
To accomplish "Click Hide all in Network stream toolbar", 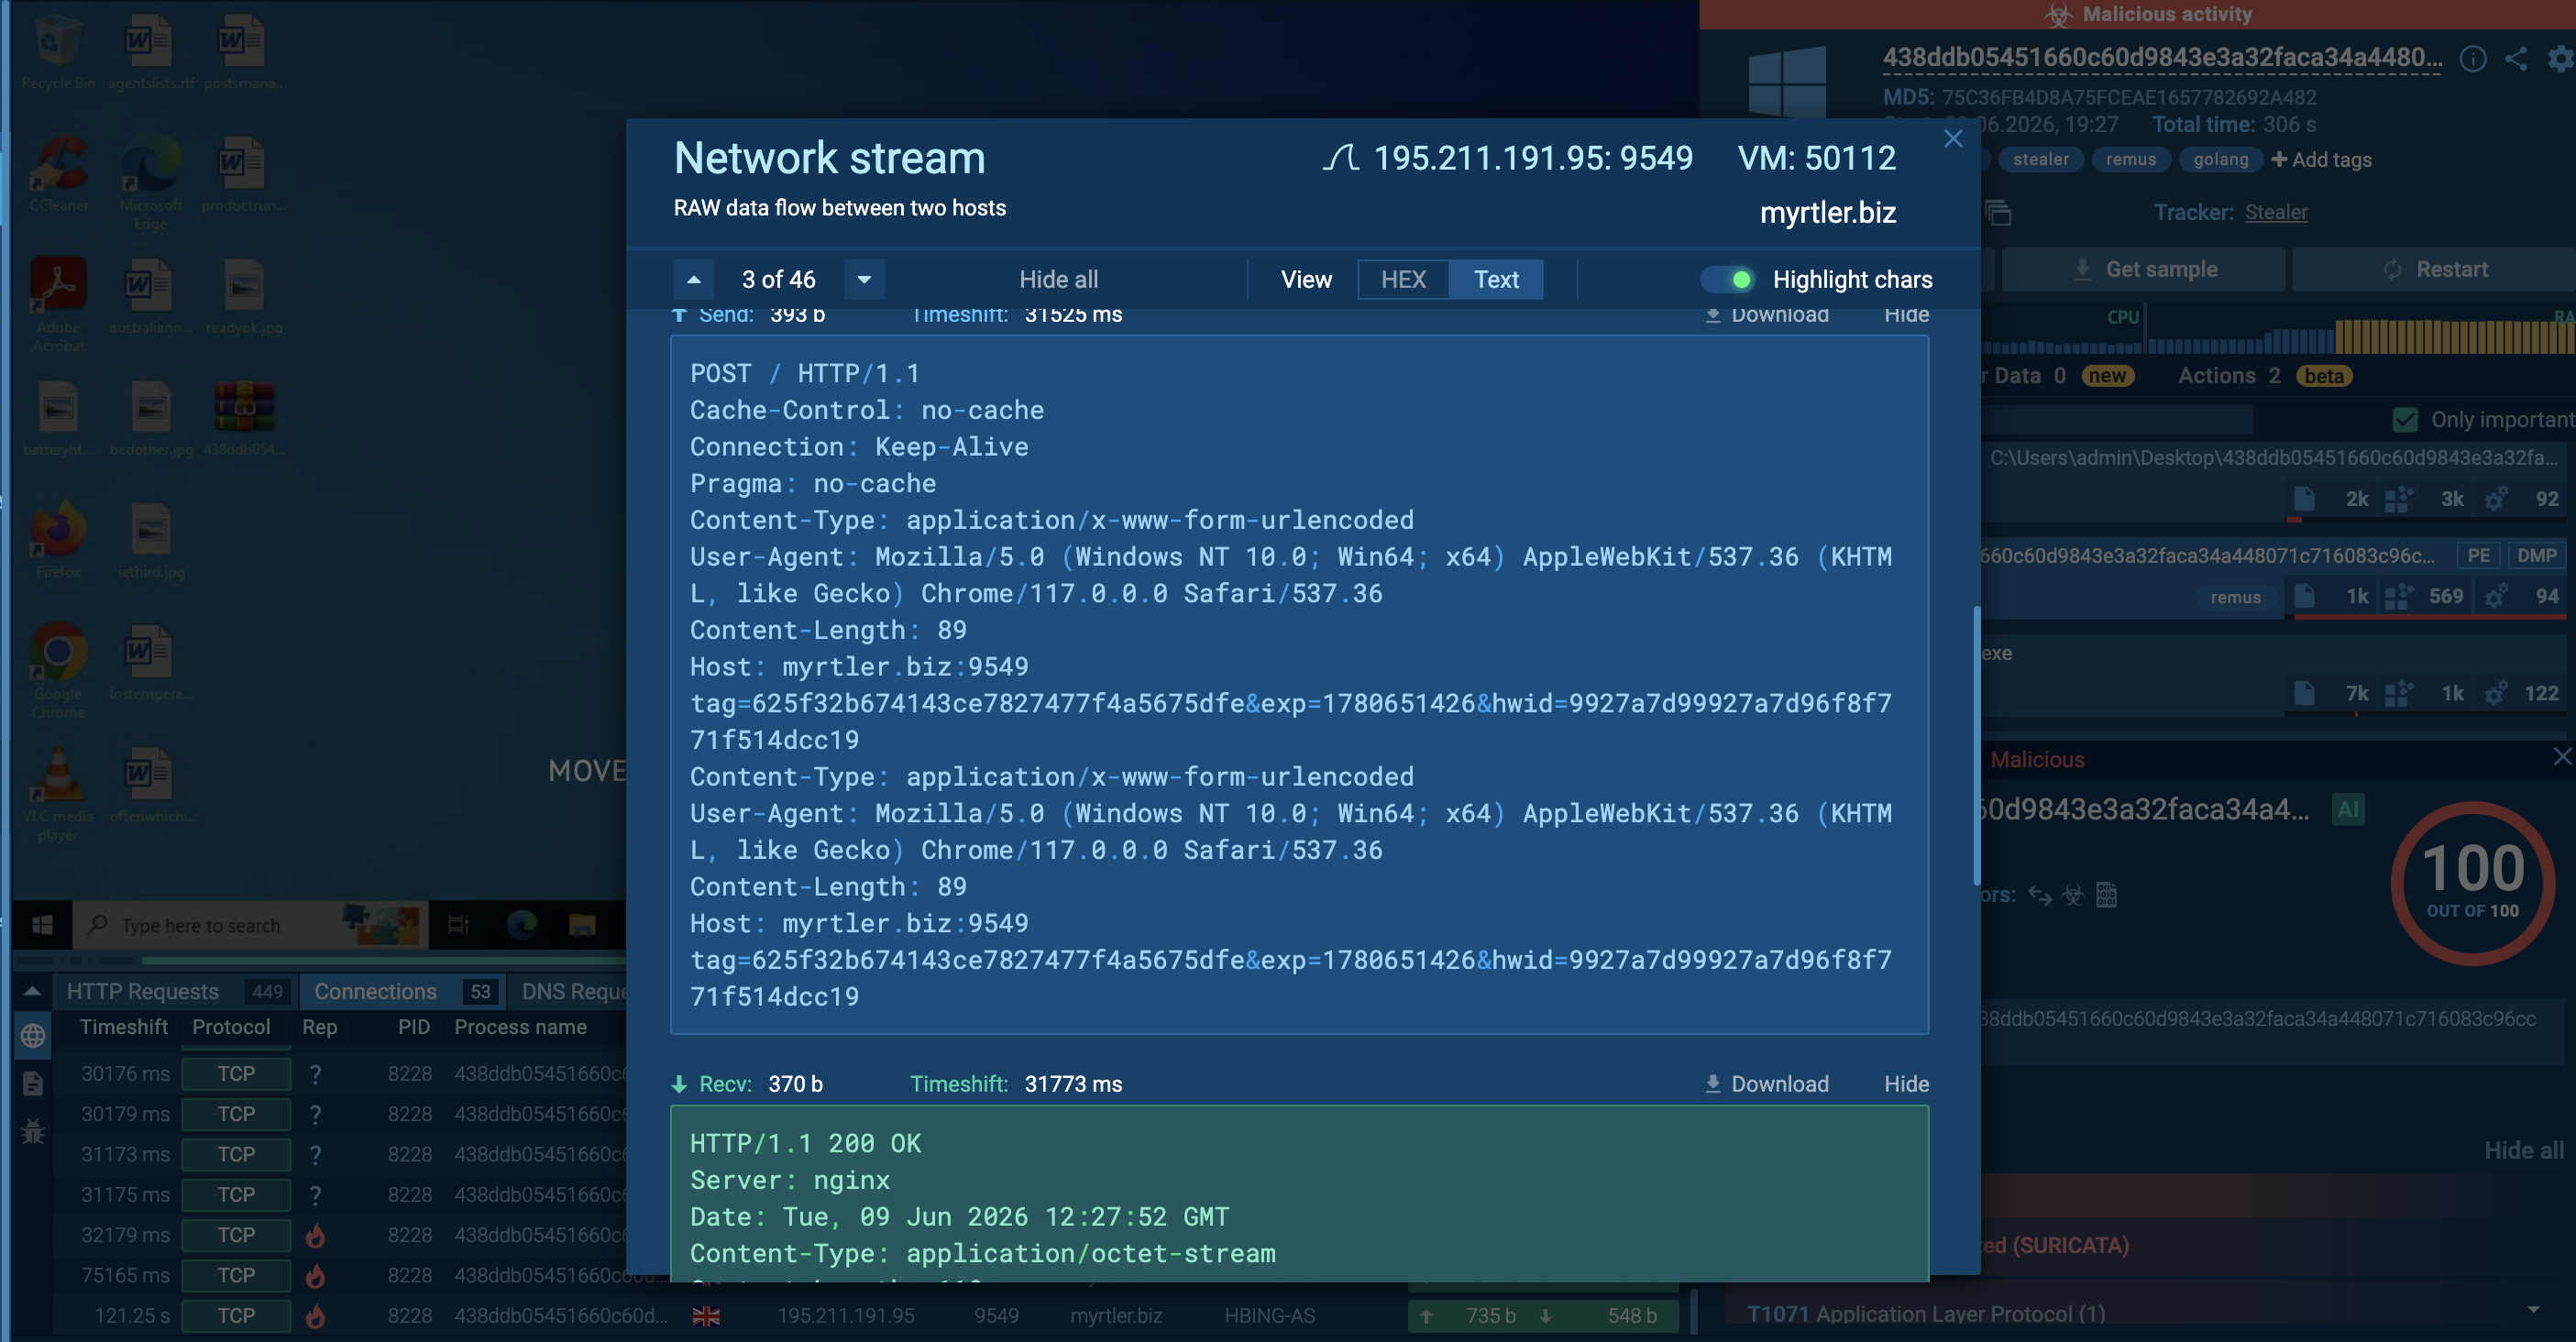I will (1058, 280).
